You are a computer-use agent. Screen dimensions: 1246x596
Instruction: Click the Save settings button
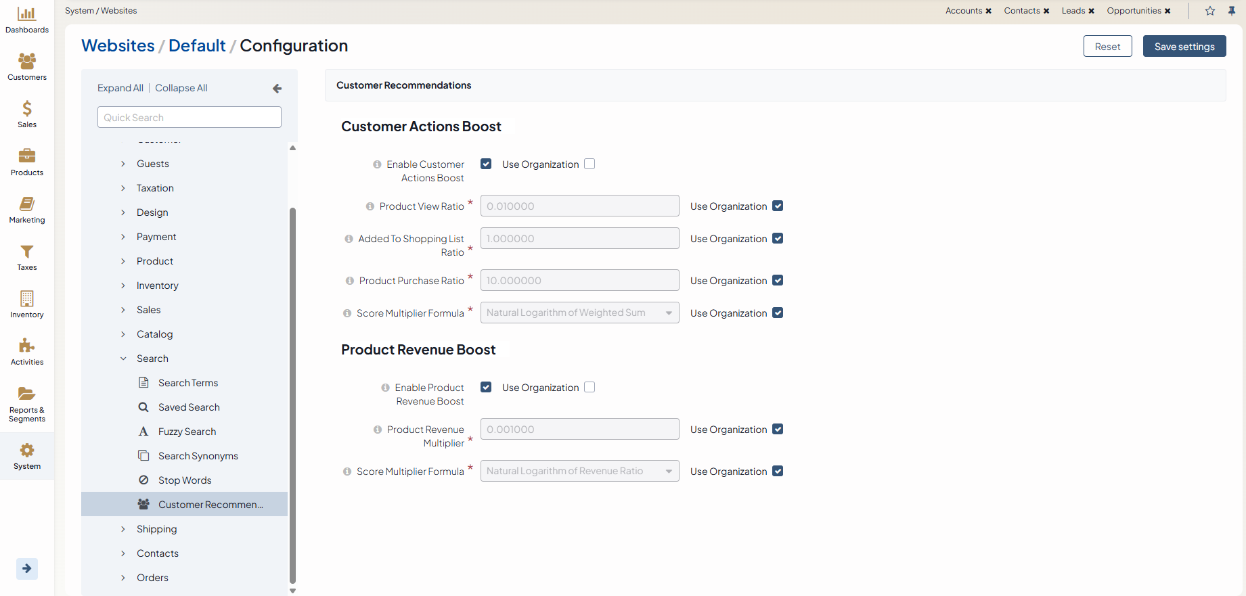(1184, 47)
